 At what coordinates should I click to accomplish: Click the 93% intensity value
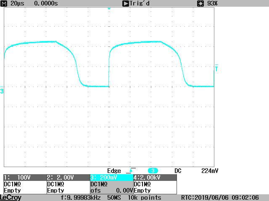[212, 3]
